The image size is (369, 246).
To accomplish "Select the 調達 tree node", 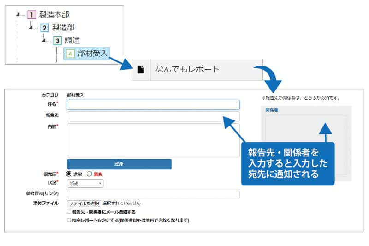I will (72, 41).
